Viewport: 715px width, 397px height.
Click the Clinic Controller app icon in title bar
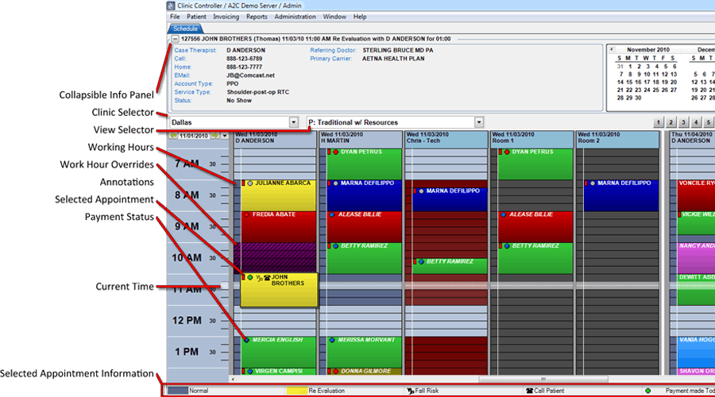point(171,6)
